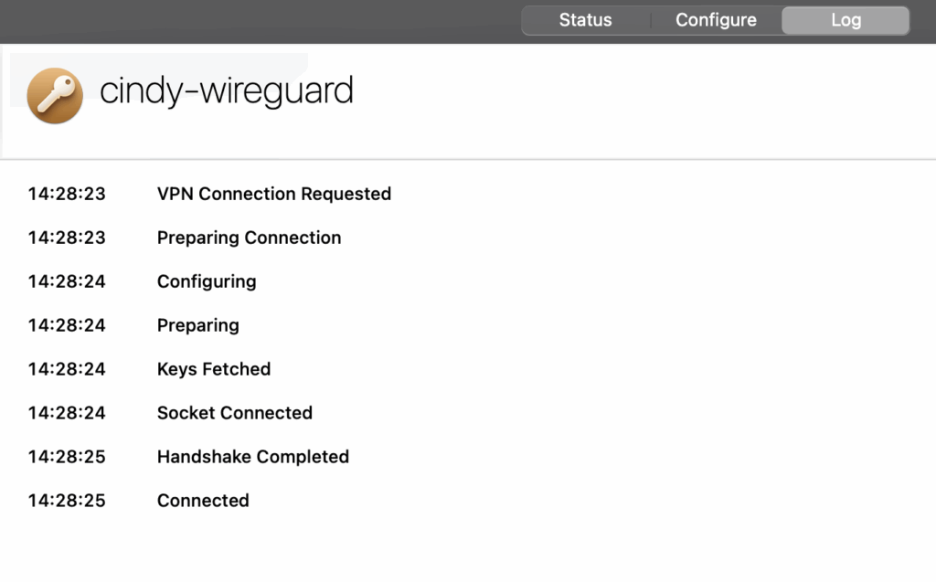936x582 pixels.
Task: Select the timestamp beside 'Socket Connected'
Action: [x=67, y=413]
